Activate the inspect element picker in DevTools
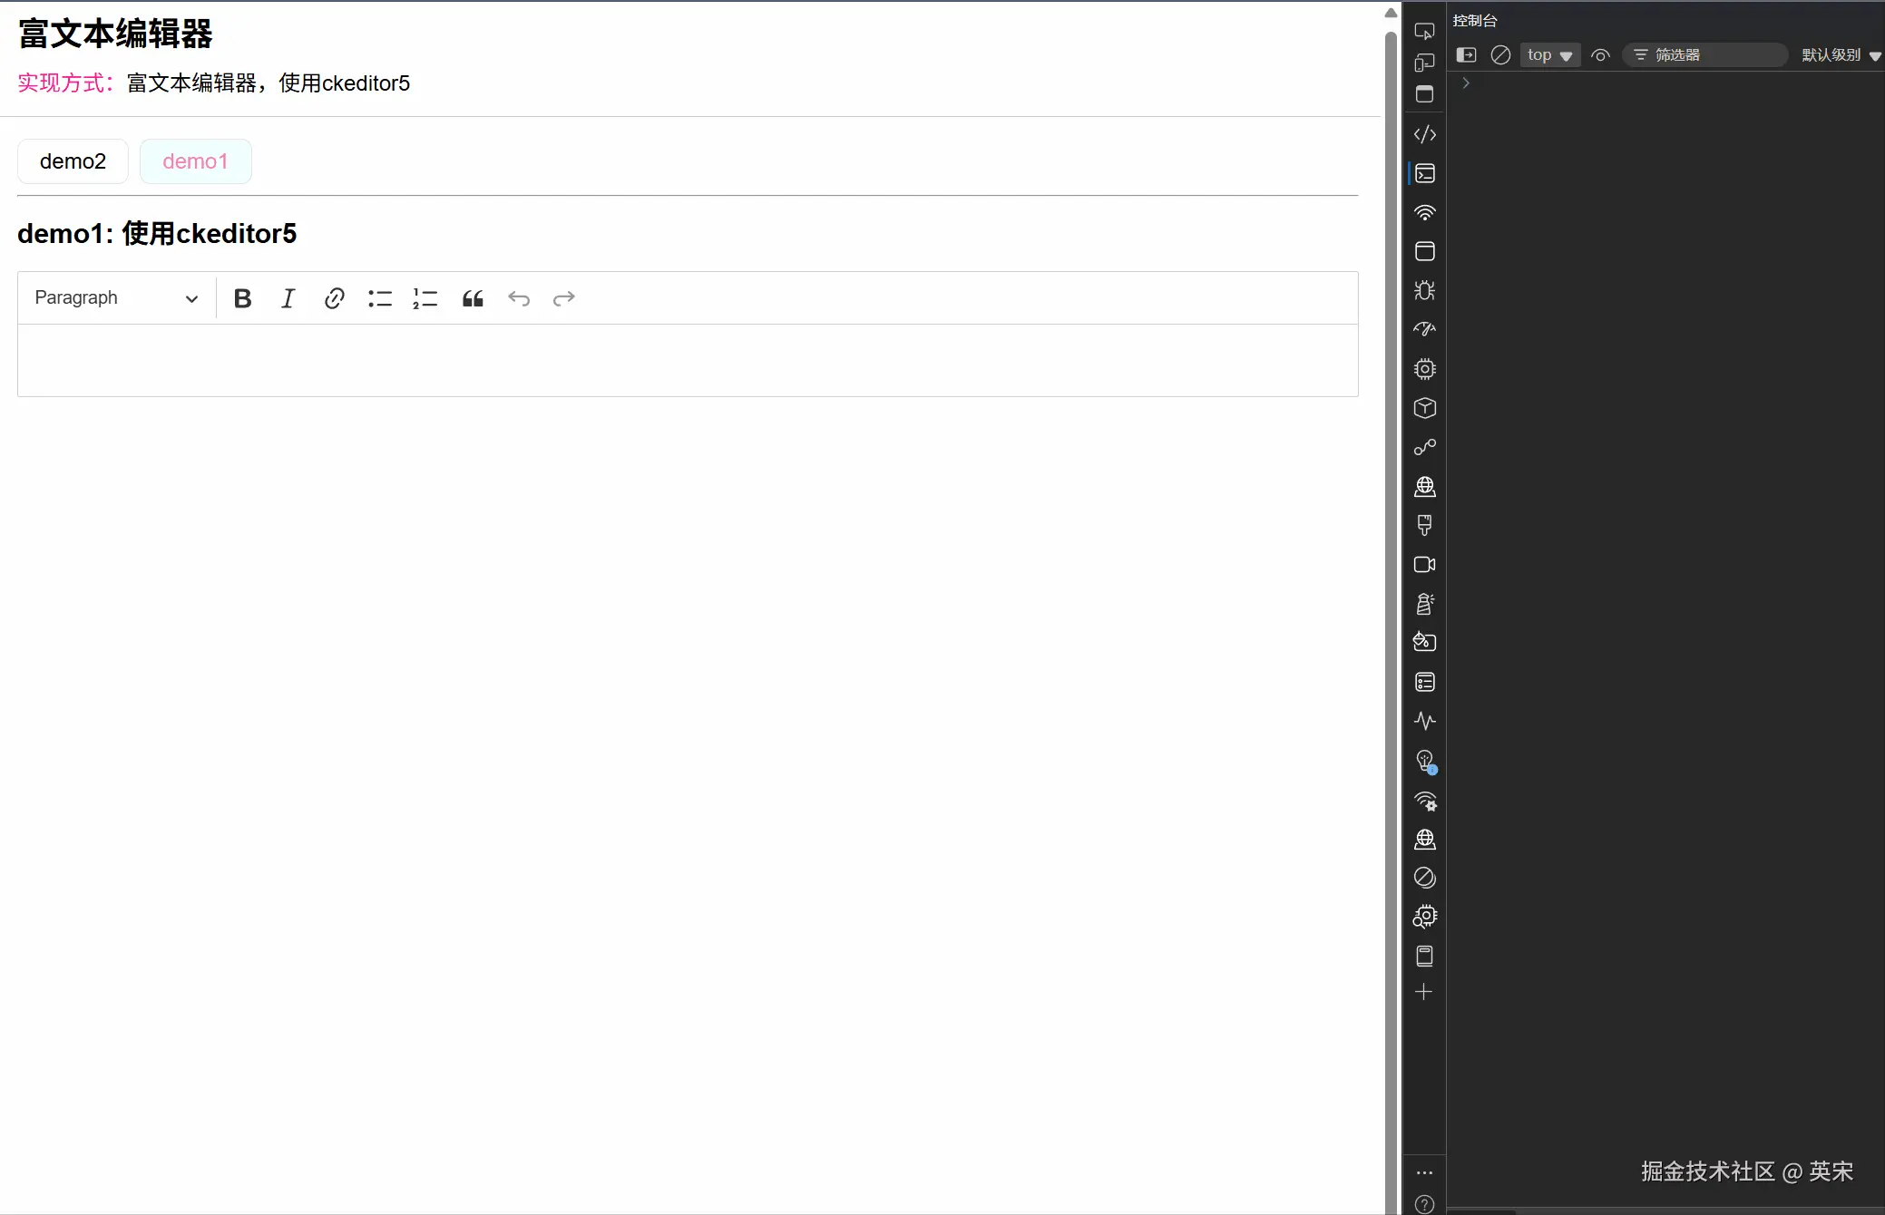This screenshot has width=1885, height=1215. click(1424, 32)
